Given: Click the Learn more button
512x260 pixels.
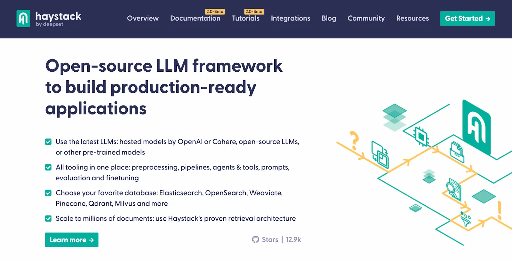Looking at the screenshot, I should click(72, 240).
